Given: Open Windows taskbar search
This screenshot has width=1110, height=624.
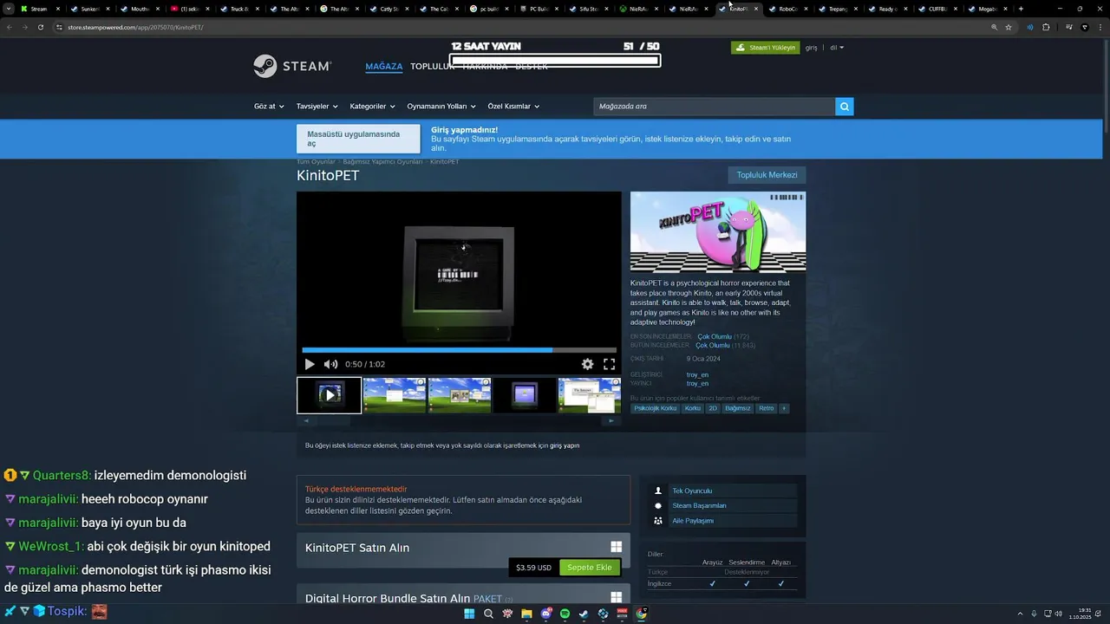Looking at the screenshot, I should 488,614.
